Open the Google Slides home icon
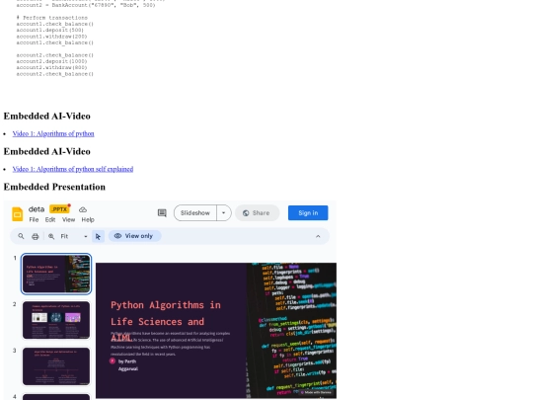Viewport: 533px width, 400px height. pyautogui.click(x=18, y=214)
